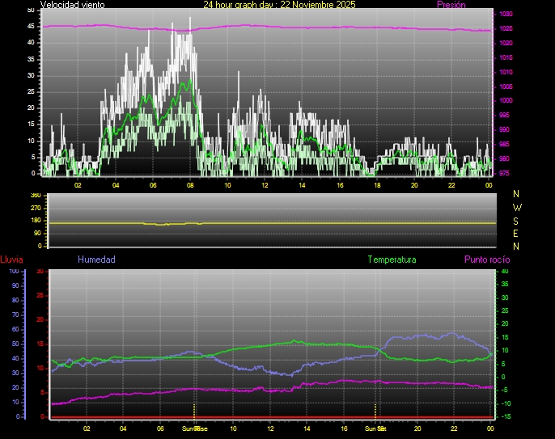The width and height of the screenshot is (555, 439).
Task: Click the 40 value on the temperature axis
Action: [505, 272]
